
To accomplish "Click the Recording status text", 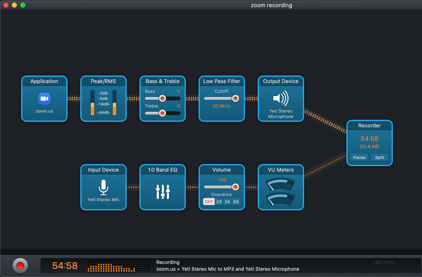I will 168,262.
